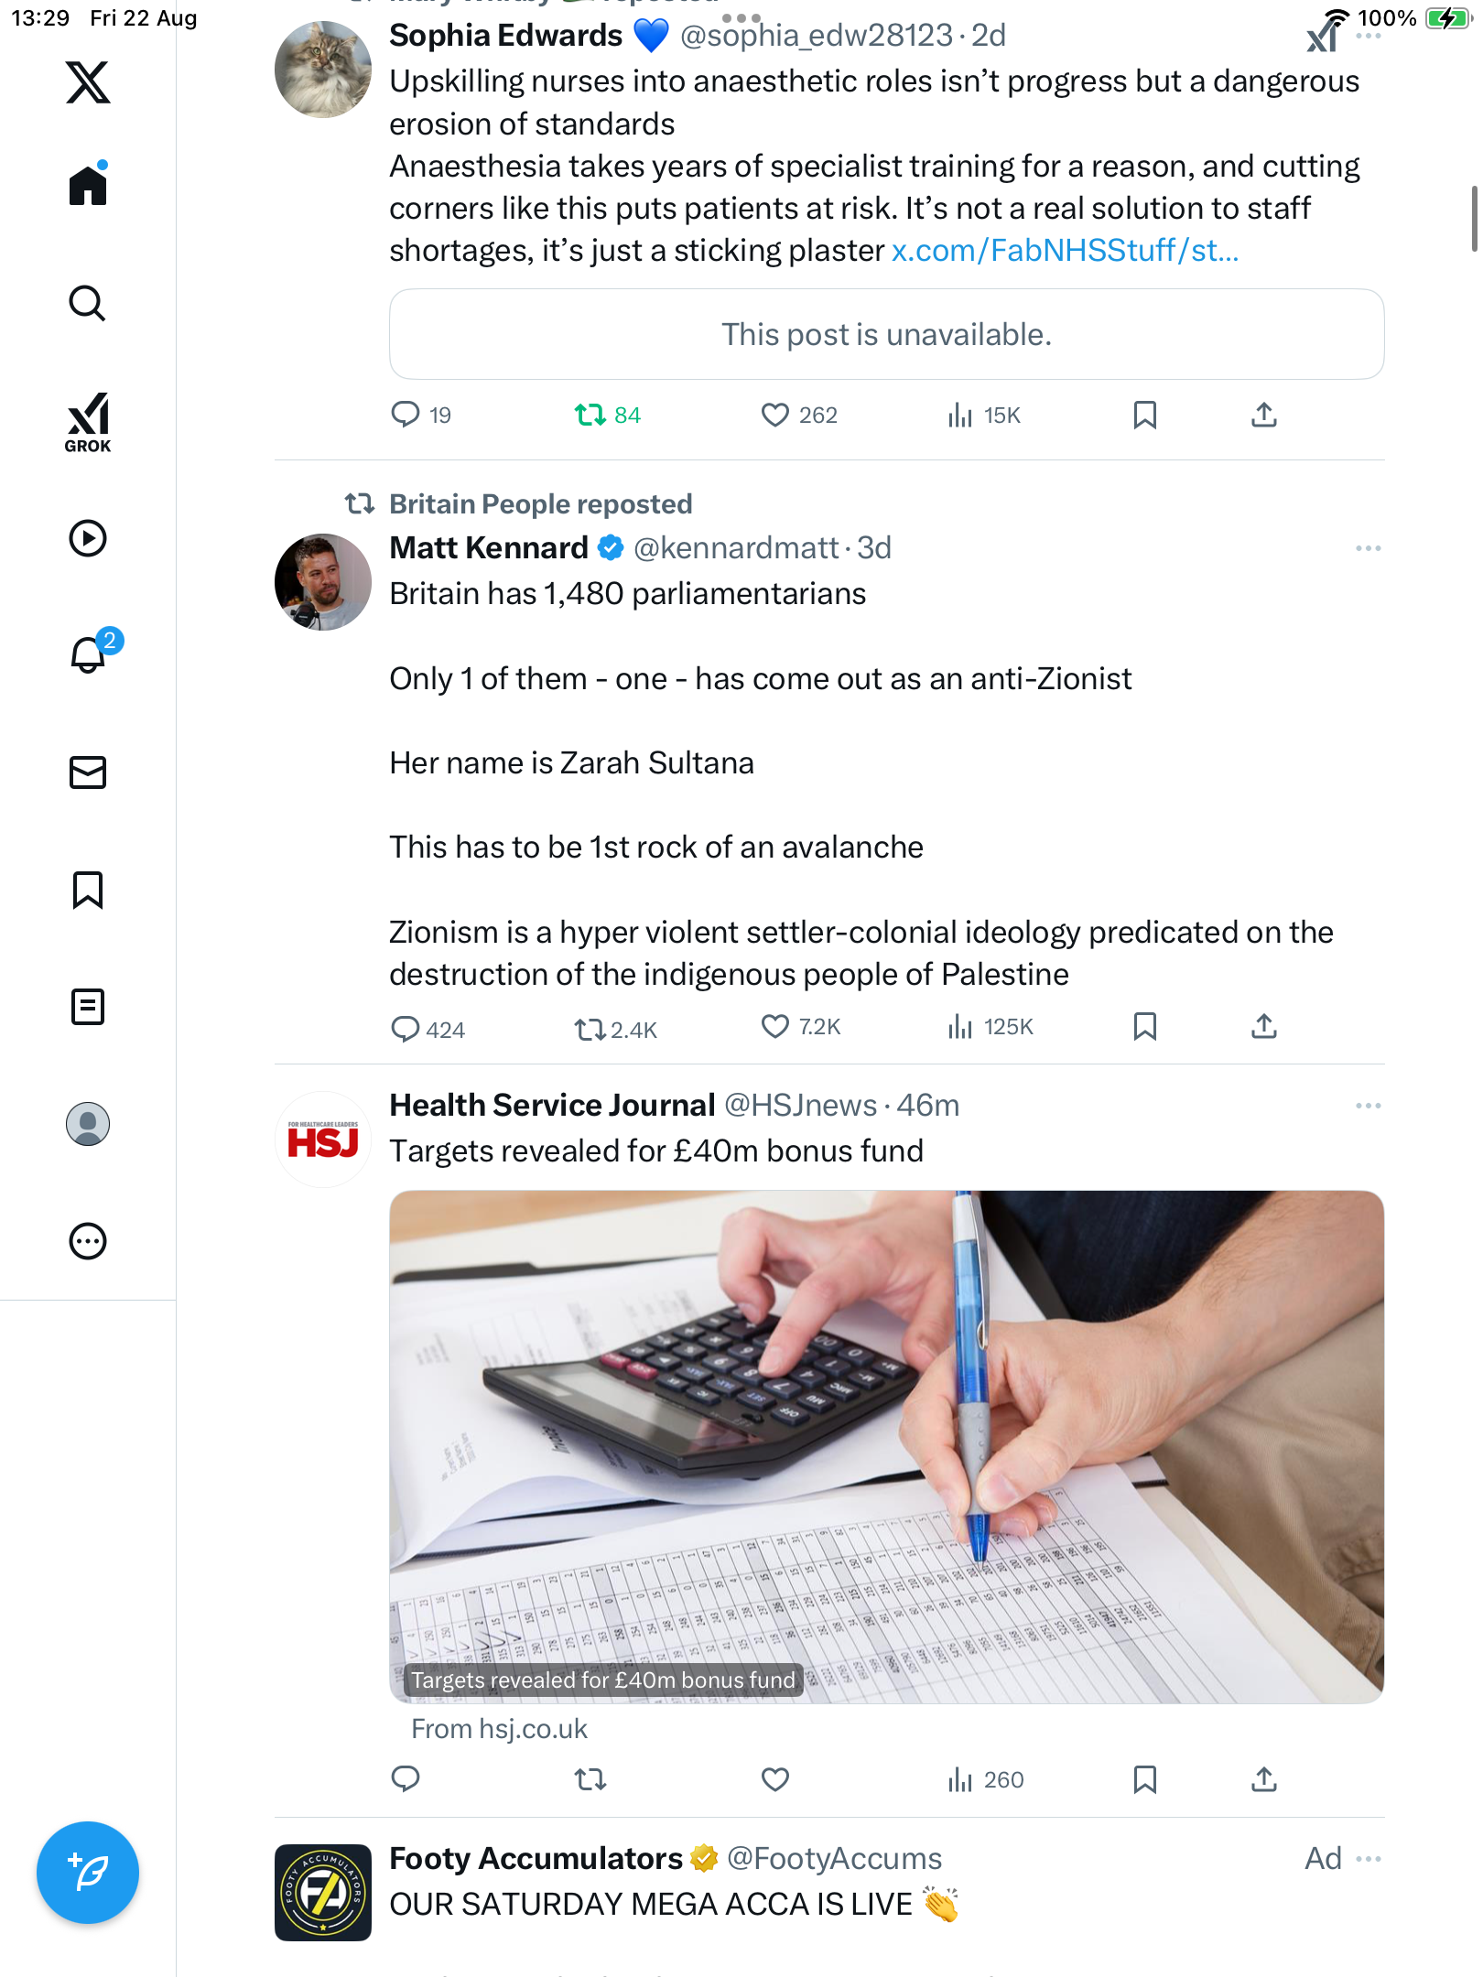This screenshot has height=1977, width=1483.
Task: Like Matt Kennard's post
Action: 775,1027
